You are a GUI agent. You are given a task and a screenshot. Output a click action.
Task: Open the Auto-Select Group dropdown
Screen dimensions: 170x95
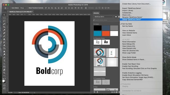(x=23, y=8)
